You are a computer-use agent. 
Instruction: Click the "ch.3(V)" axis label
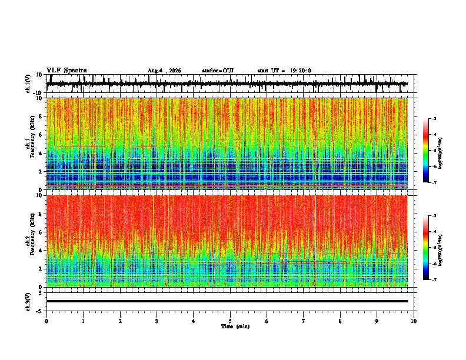[x=28, y=302]
